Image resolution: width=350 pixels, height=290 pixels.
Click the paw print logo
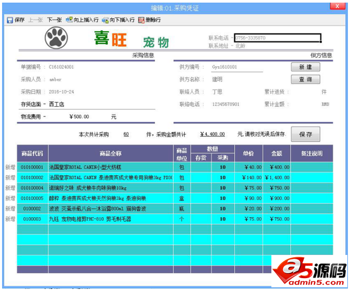click(56, 38)
